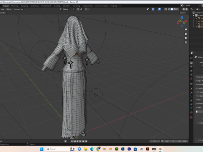Switch to the Animation workspace tab
Screen dimensions: 203x152
pos(66,6)
